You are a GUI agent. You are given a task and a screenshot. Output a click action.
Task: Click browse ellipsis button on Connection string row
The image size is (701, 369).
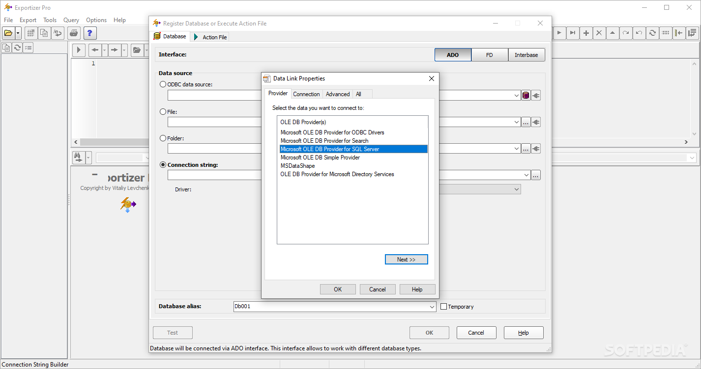coord(536,175)
